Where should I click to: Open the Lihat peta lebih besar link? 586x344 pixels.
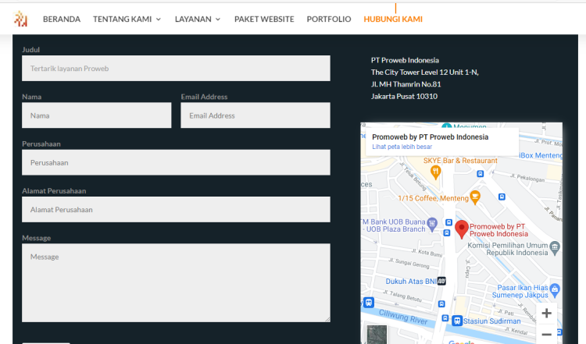(x=402, y=147)
